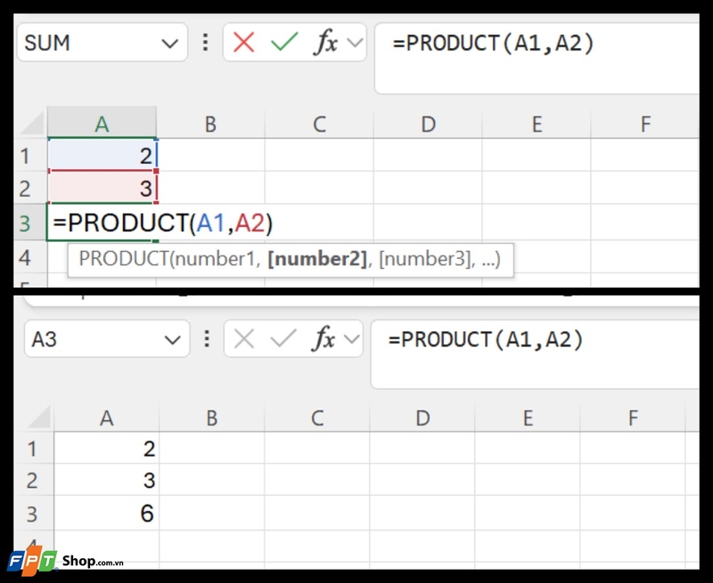Select column header B
This screenshot has height=583, width=713.
(x=210, y=123)
